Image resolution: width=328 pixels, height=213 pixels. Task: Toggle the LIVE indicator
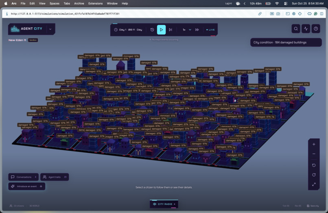click(x=210, y=30)
